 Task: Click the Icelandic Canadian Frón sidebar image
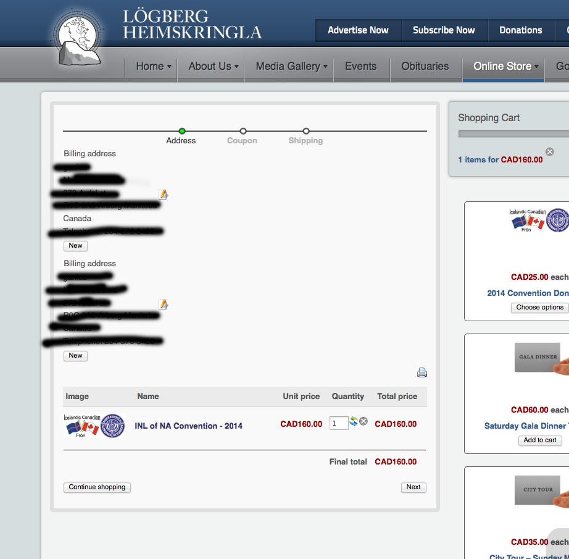(539, 220)
